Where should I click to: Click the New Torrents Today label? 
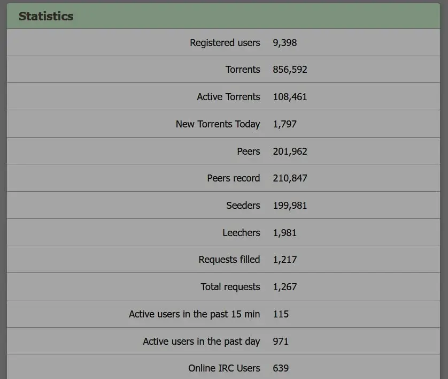click(x=218, y=124)
